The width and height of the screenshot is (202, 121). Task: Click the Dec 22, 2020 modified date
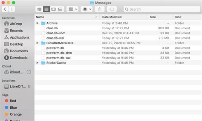tap(121, 43)
